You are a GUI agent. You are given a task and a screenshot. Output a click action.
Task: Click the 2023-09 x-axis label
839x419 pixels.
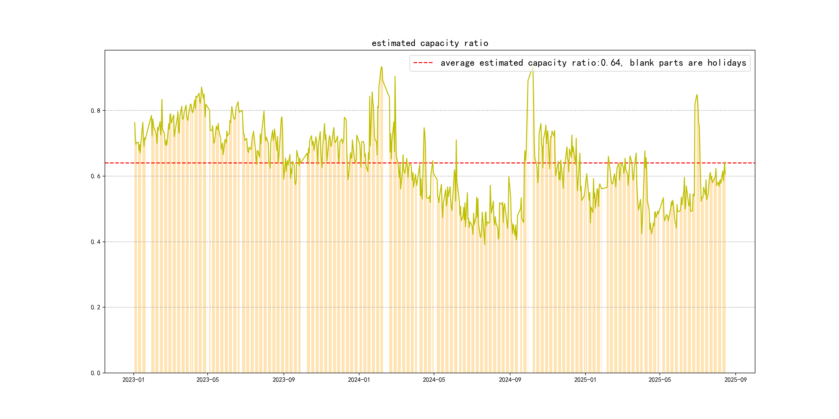(x=283, y=380)
